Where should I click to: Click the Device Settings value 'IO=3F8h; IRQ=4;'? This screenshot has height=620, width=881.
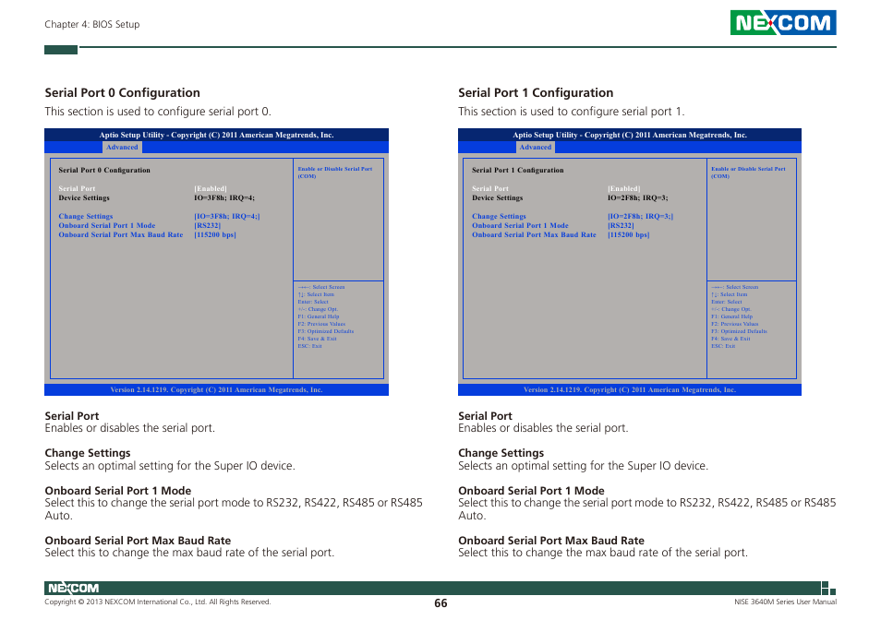tap(224, 197)
